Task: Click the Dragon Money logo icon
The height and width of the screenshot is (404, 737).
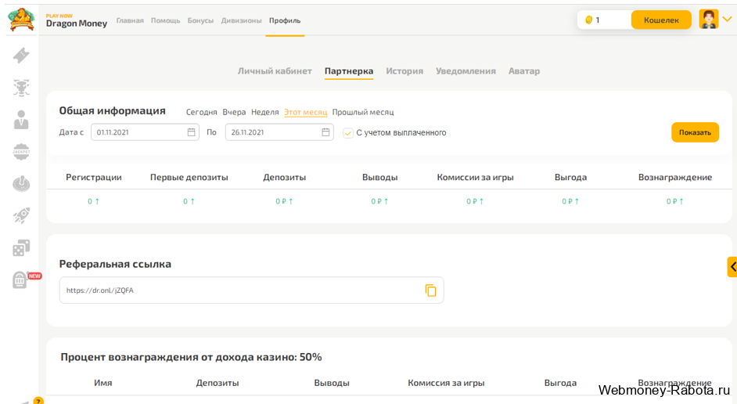Action: [x=21, y=20]
